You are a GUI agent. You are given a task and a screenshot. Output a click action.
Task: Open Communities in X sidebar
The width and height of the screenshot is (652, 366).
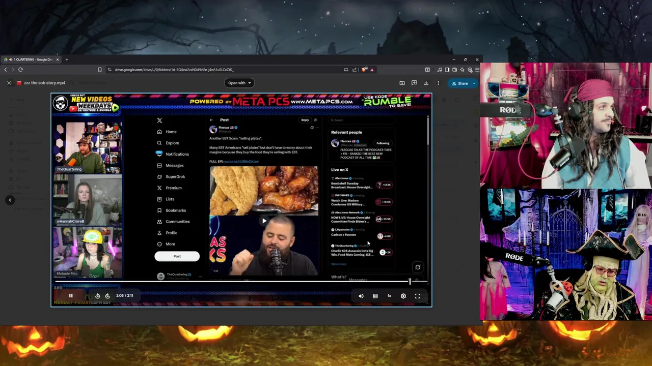173,221
